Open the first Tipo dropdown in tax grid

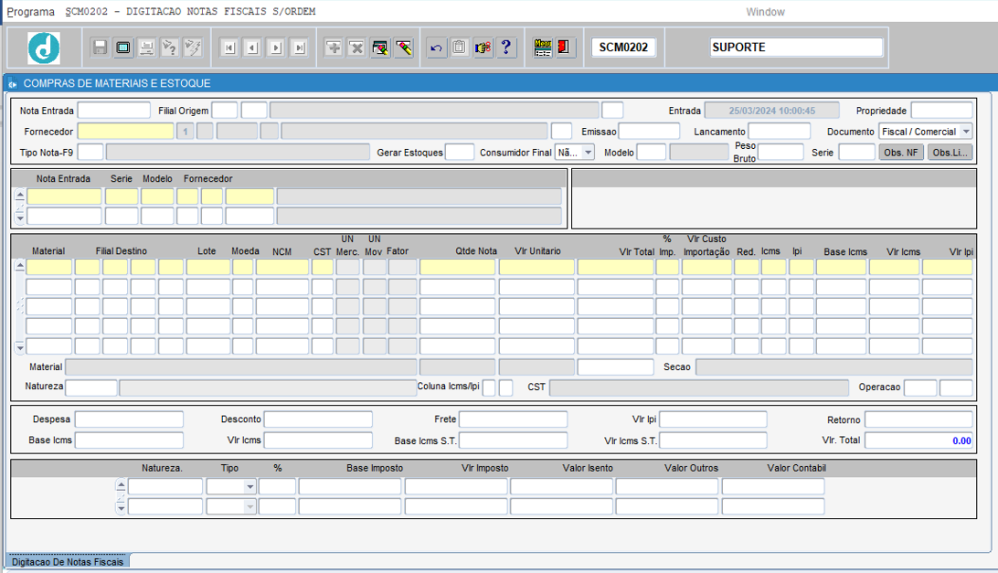pos(250,487)
